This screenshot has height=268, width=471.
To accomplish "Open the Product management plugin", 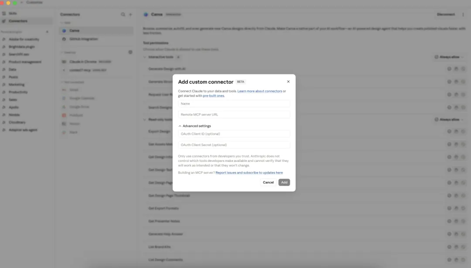I will 25,62.
